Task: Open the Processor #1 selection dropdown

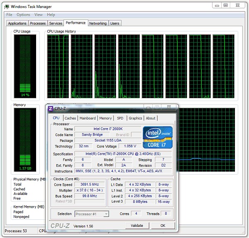Action: pyautogui.click(x=92, y=214)
